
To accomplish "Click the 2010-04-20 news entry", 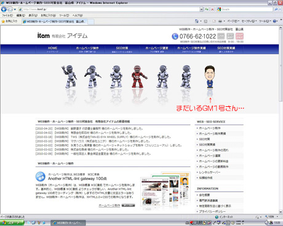I will [89, 128].
